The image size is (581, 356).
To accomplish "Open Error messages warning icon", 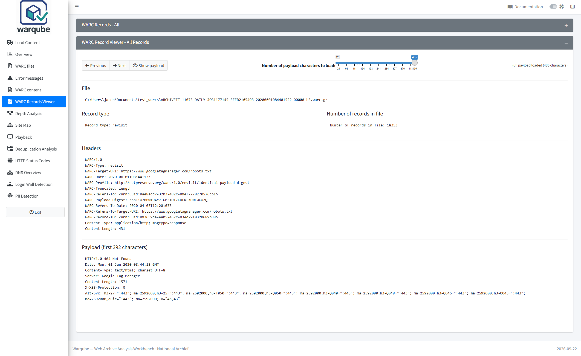I will (x=10, y=78).
